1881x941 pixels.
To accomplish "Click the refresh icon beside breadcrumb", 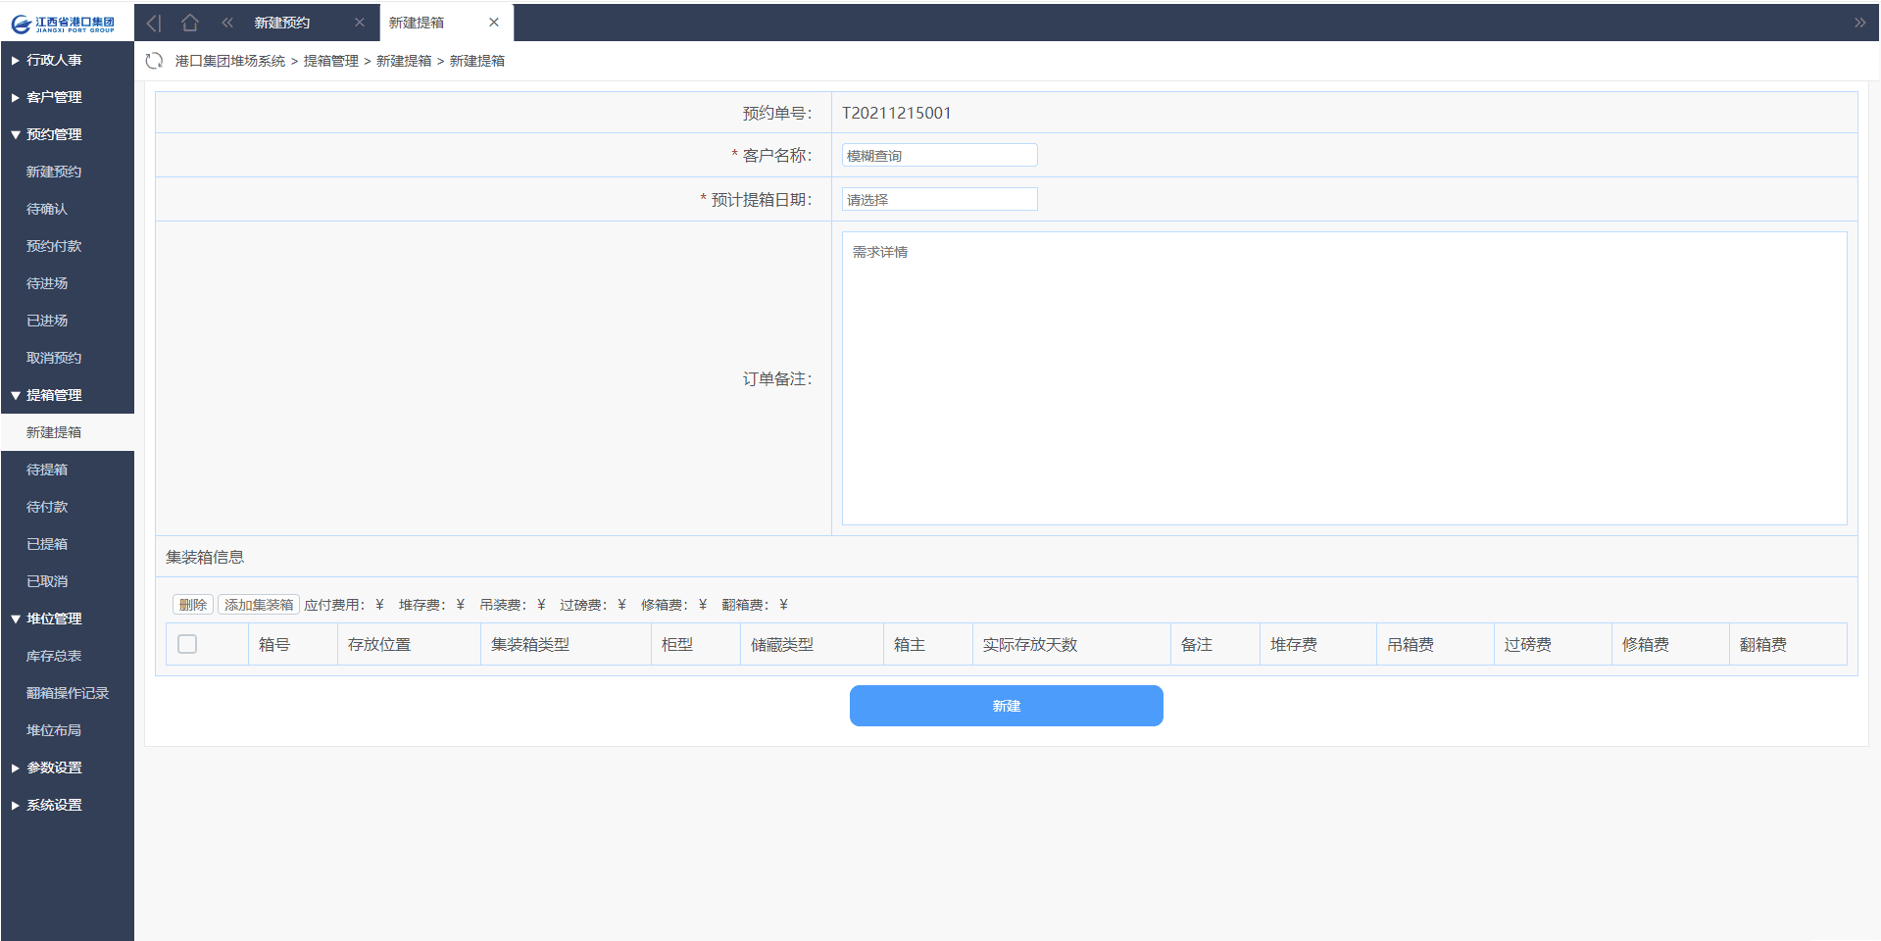I will 154,61.
